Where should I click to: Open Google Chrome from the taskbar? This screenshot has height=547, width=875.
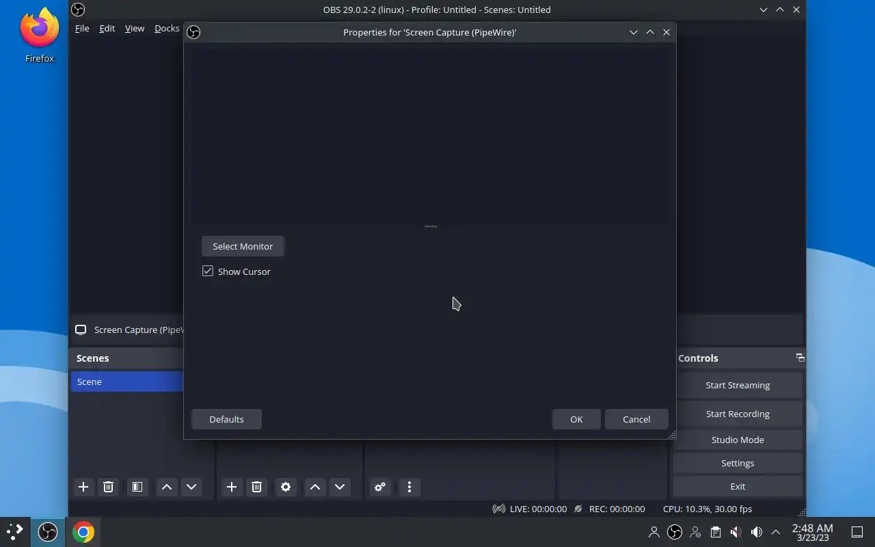tap(83, 532)
